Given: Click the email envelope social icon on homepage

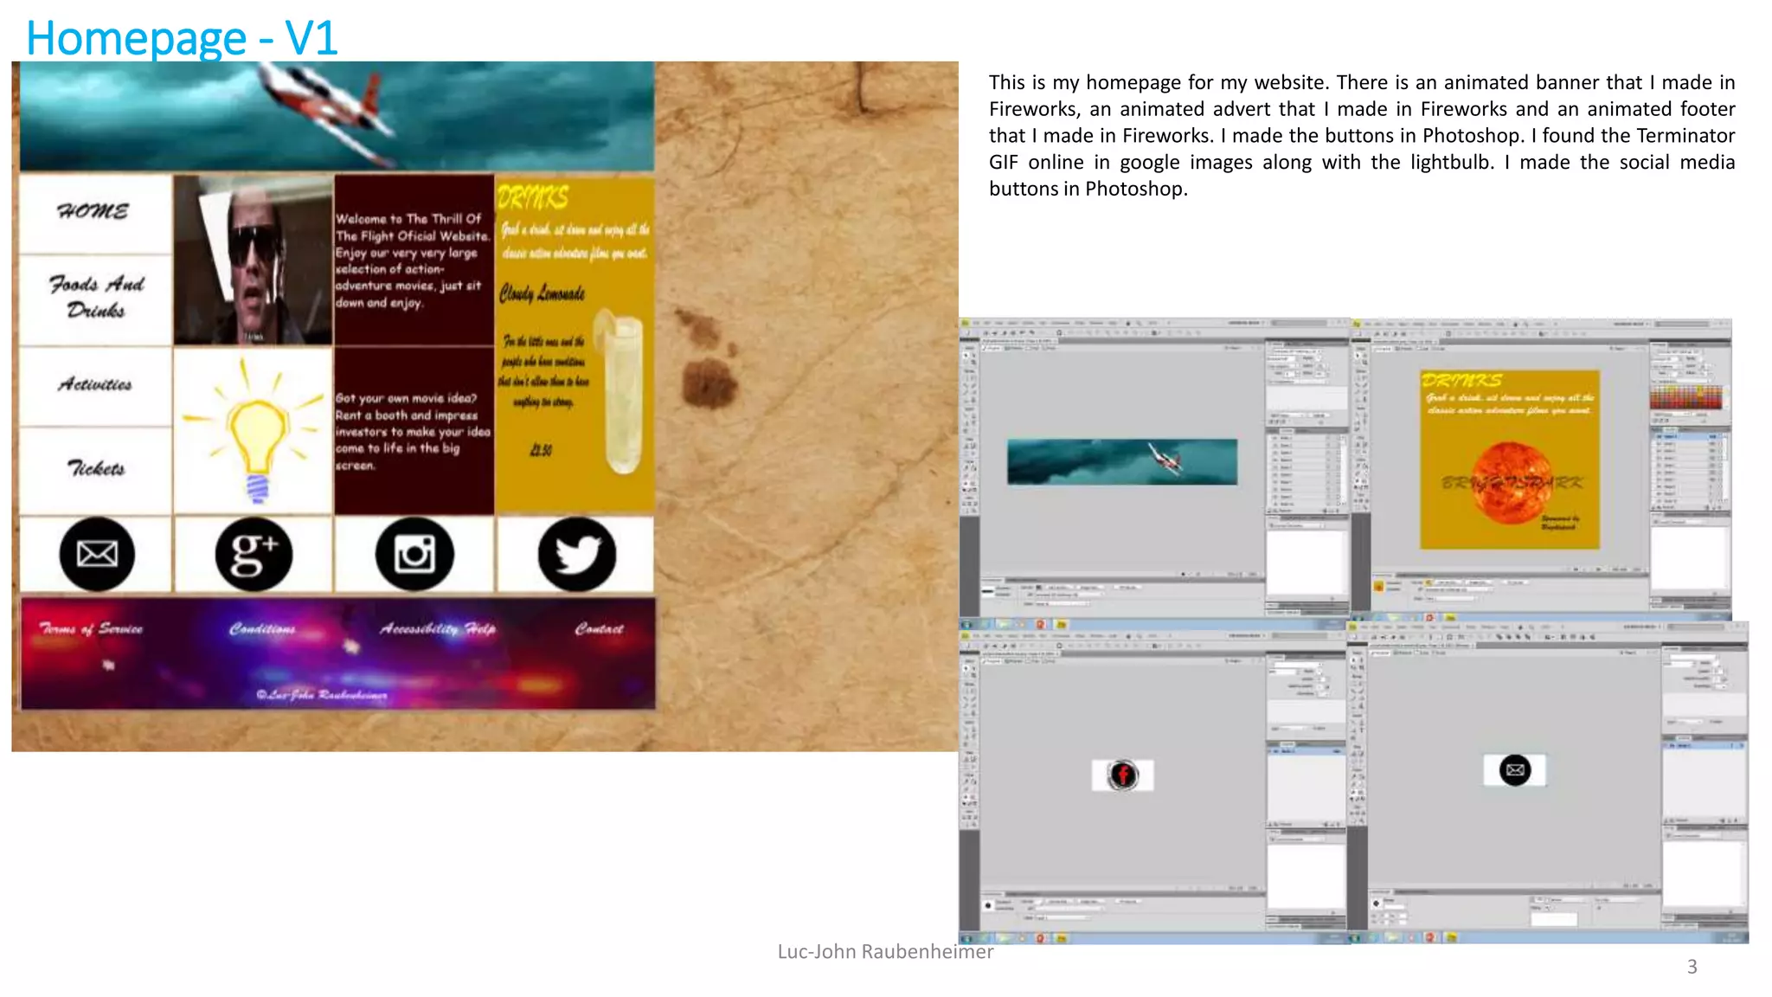Looking at the screenshot, I should click(x=97, y=554).
